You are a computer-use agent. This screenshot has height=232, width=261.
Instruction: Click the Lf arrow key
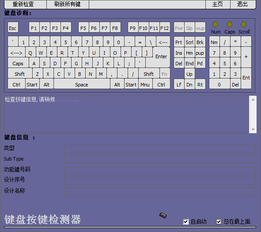[x=179, y=84]
